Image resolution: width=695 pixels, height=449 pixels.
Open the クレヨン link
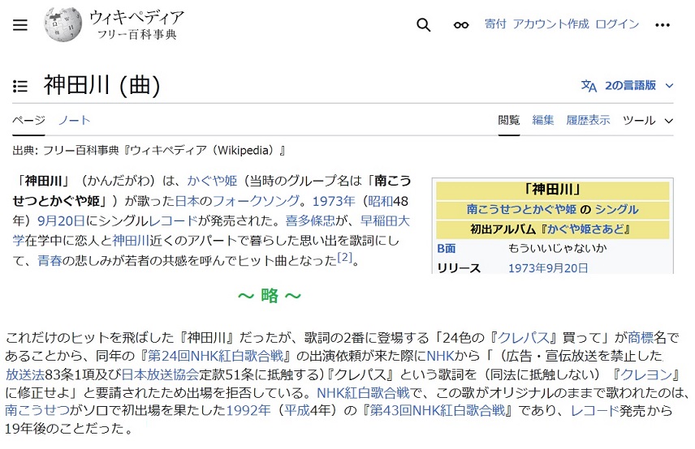(x=646, y=374)
